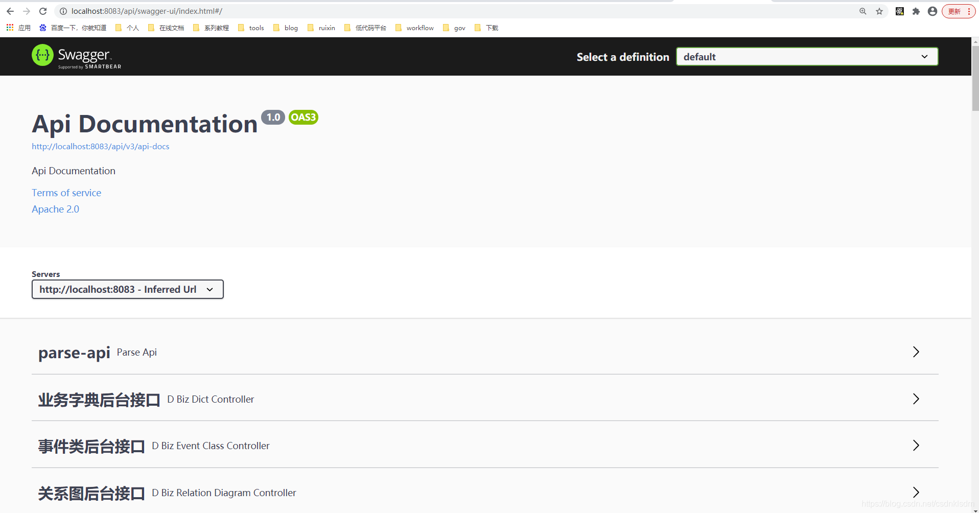Open the 个人 bookmark folder
The width and height of the screenshot is (979, 513).
point(127,28)
